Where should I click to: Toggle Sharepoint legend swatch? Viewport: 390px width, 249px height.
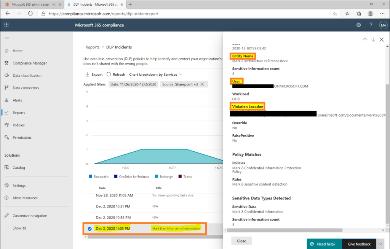point(90,176)
